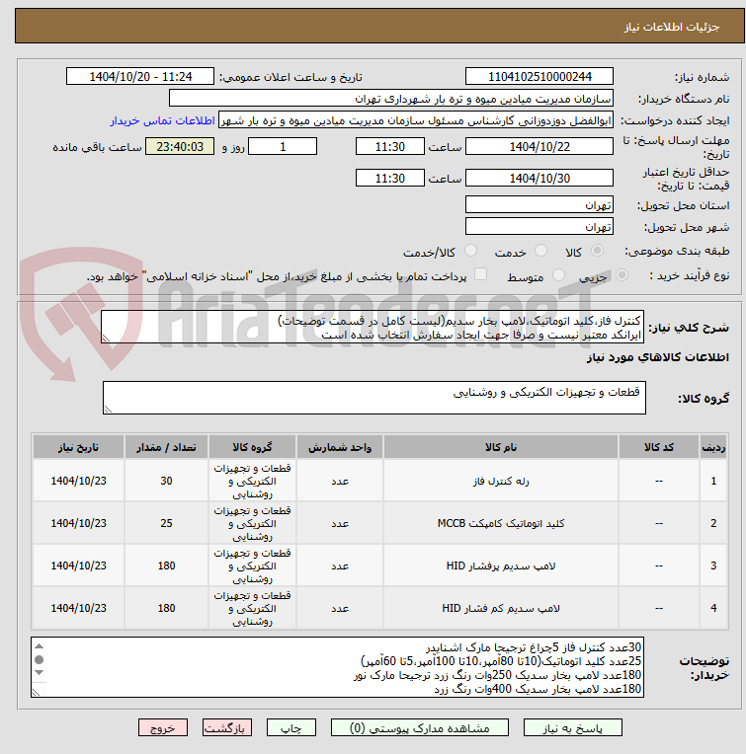Click the price validity hour field 11:30
Screen dimensions: 746x754
click(x=390, y=179)
